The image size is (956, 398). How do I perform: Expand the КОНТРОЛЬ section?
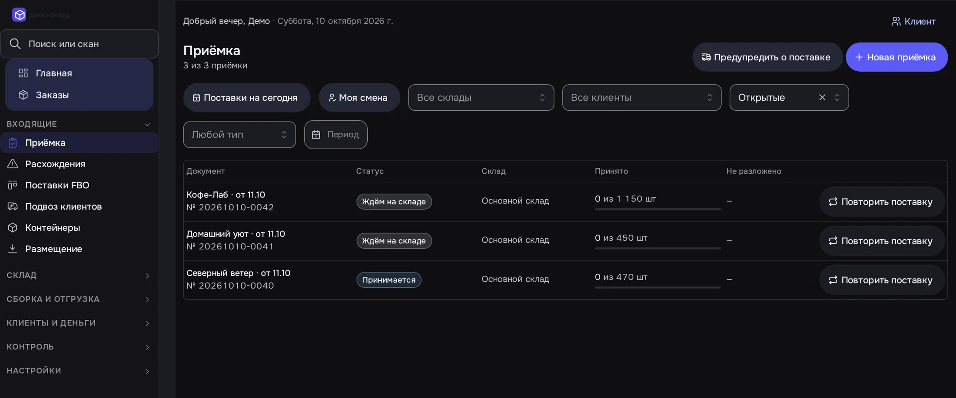(79, 347)
